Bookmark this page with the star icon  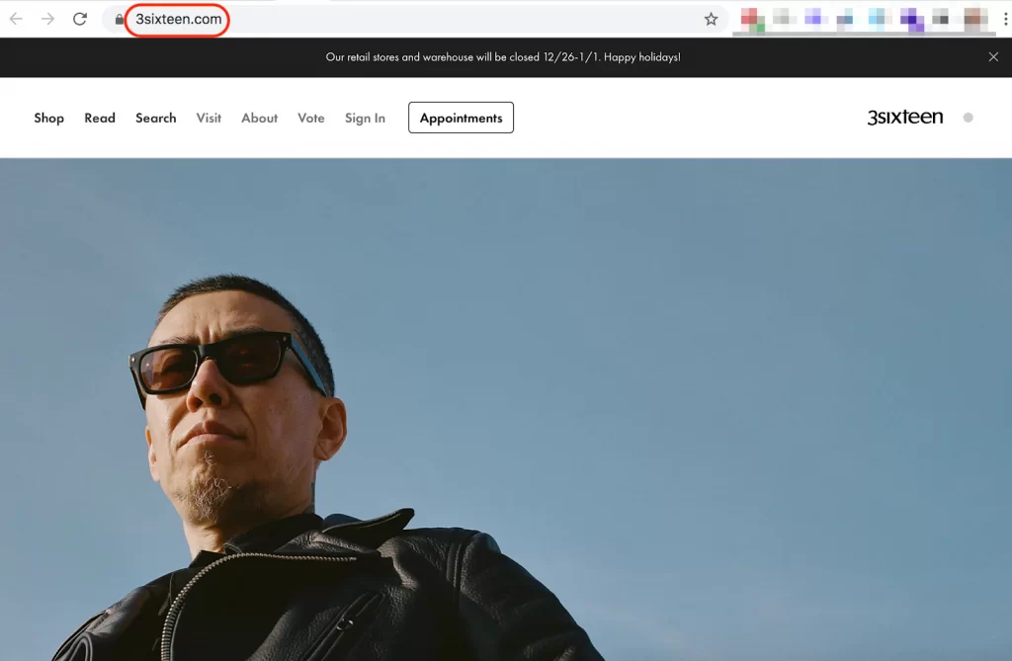(x=711, y=20)
